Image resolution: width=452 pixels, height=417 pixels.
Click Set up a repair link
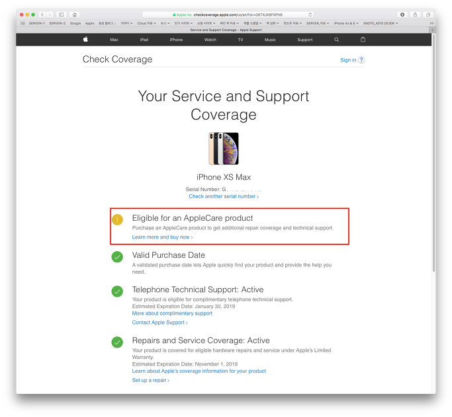(150, 380)
